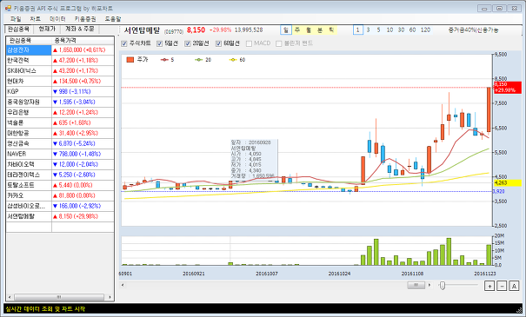
Task: Select the minute (분) chart period
Action: [x=320, y=30]
